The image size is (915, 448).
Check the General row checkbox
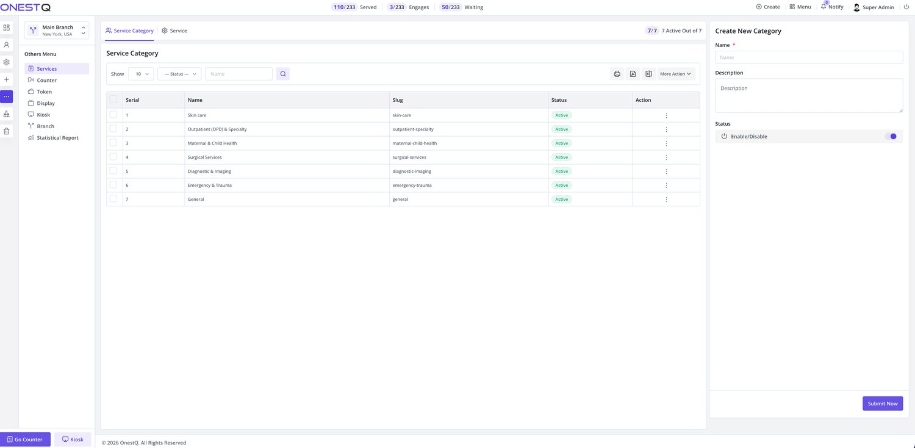(x=113, y=198)
